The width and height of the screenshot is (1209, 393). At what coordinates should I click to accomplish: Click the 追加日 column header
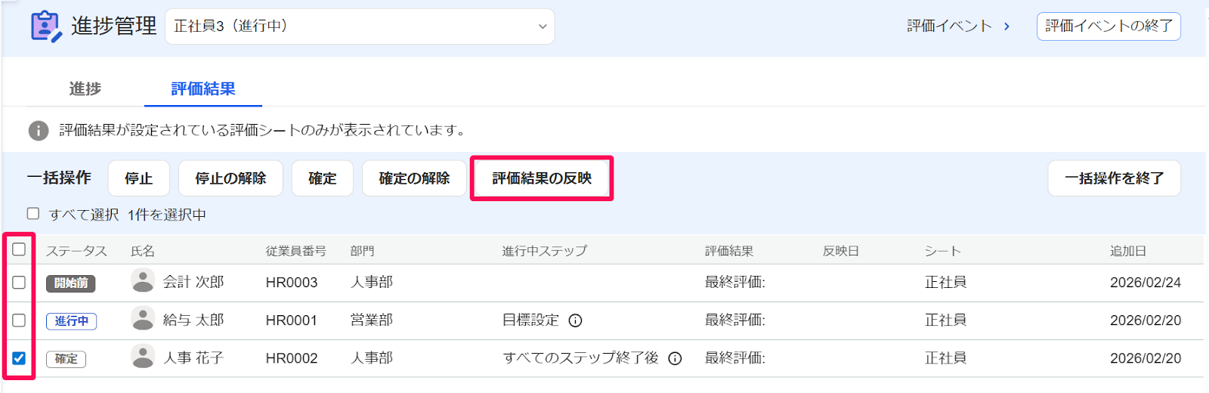point(1128,251)
